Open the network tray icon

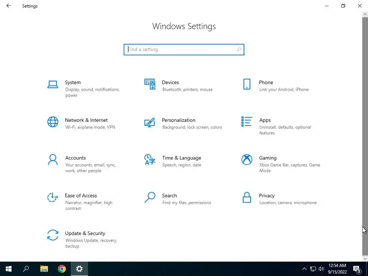313,269
